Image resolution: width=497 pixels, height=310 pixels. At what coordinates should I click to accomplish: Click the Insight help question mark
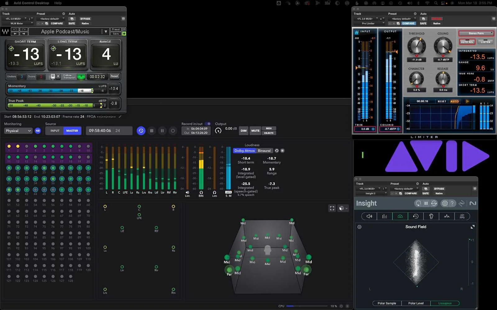pos(452,203)
